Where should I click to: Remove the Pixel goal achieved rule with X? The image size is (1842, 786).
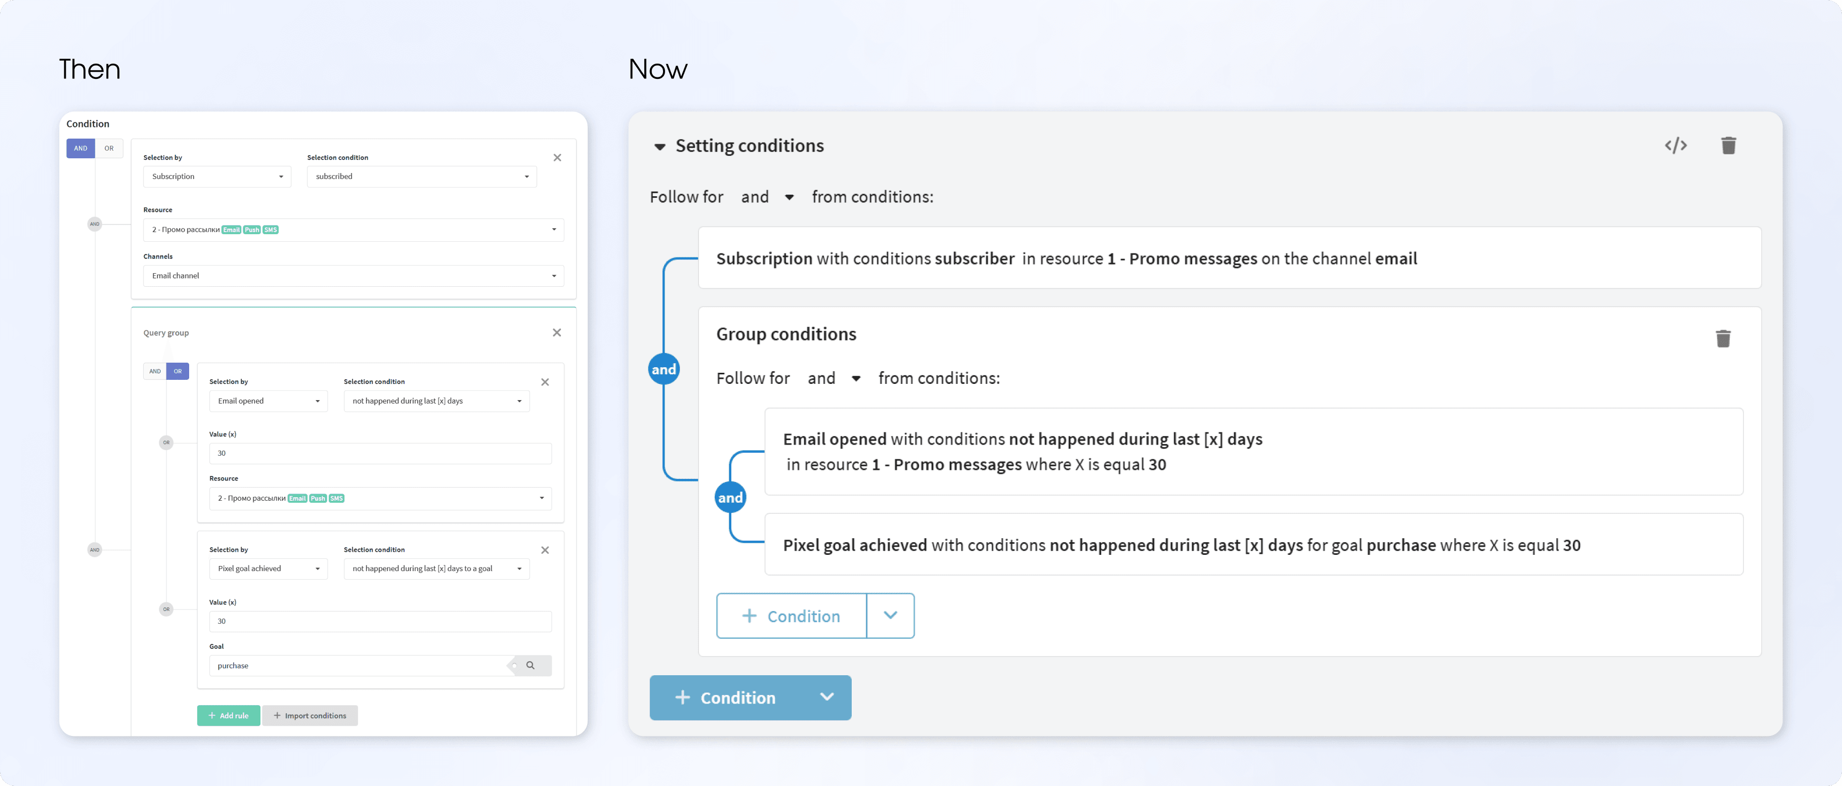[x=545, y=550]
